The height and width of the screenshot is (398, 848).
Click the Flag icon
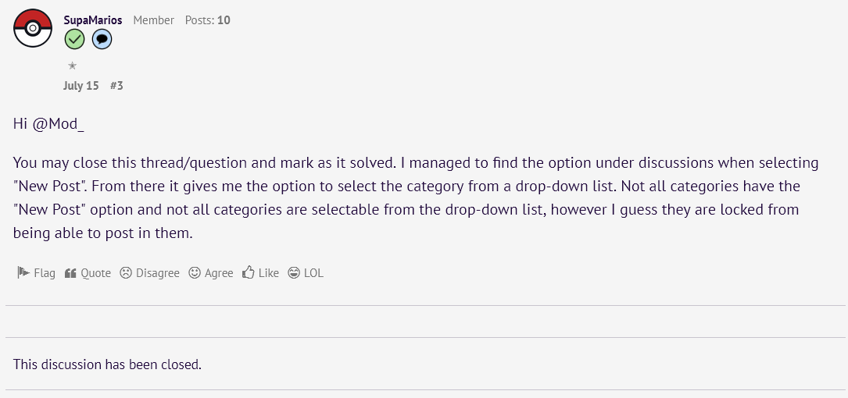coord(23,273)
